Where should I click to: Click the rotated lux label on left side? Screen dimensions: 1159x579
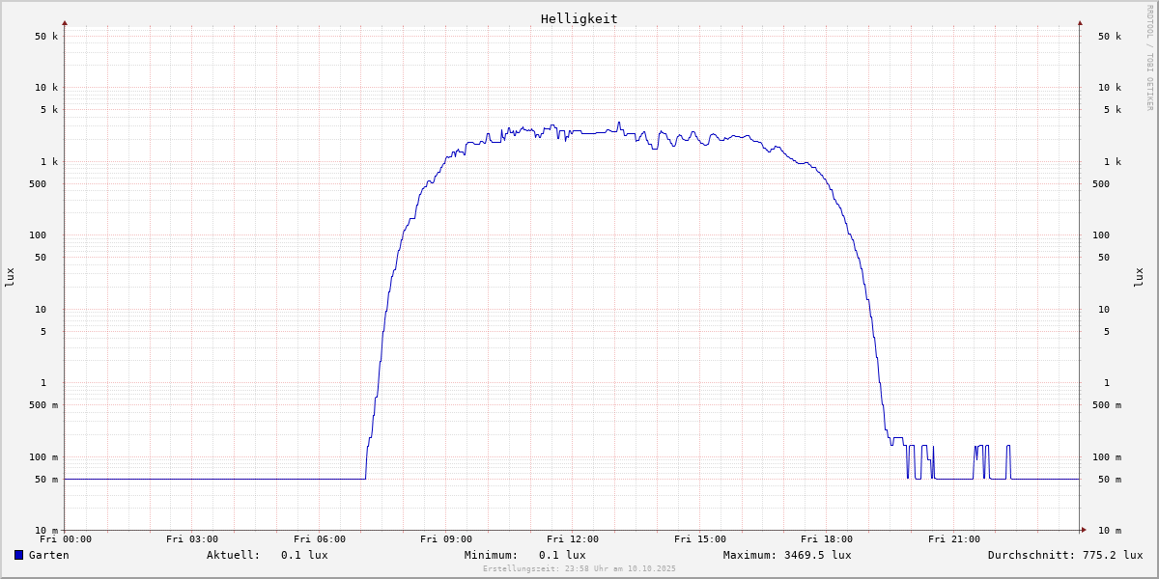[x=10, y=277]
